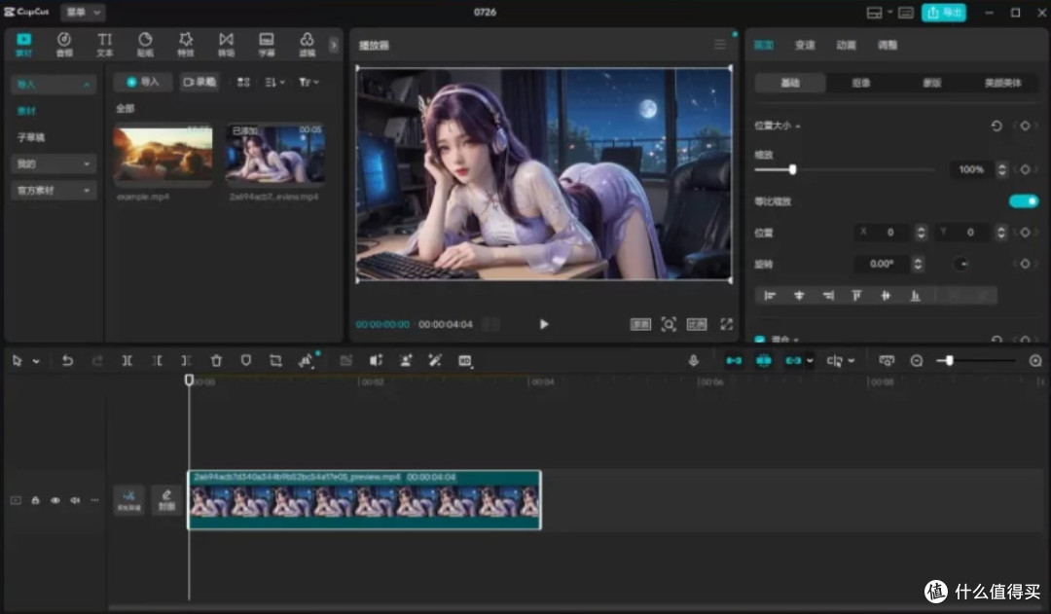Toggle the 混合 blend checkbox
1051x614 pixels.
tap(760, 340)
